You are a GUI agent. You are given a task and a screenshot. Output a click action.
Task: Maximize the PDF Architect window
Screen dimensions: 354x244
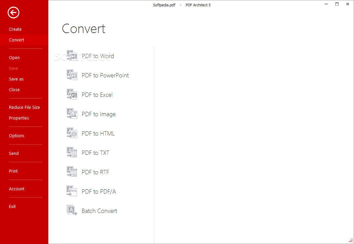click(337, 4)
